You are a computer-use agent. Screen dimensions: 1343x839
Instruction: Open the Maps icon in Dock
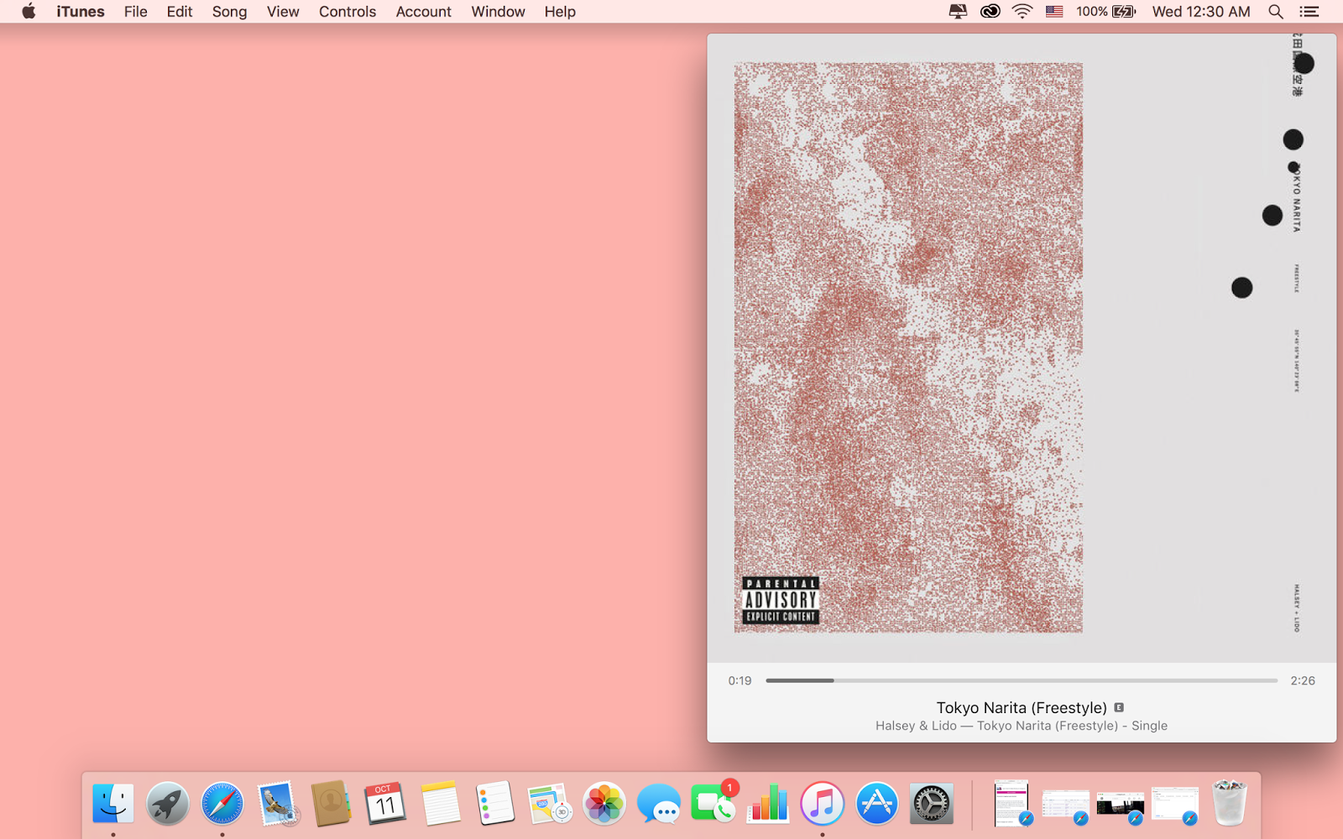coord(549,804)
